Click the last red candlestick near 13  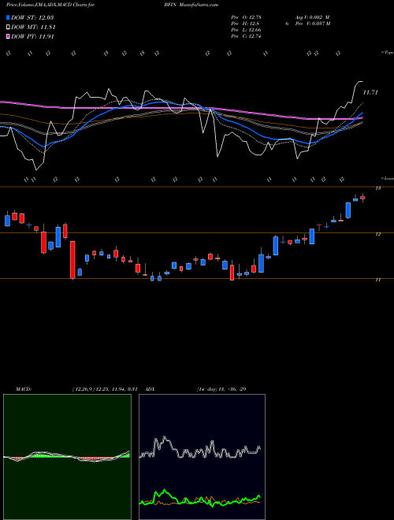pyautogui.click(x=362, y=198)
